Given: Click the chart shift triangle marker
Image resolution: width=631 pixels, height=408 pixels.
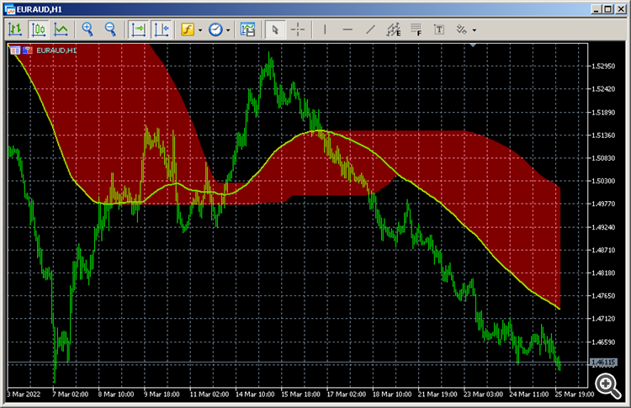Looking at the screenshot, I should point(473,45).
